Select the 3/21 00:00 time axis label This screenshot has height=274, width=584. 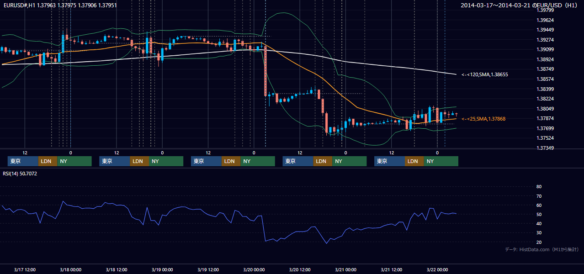(345, 270)
